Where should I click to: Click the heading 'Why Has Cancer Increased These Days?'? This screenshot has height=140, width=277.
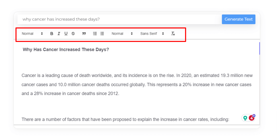click(x=66, y=50)
